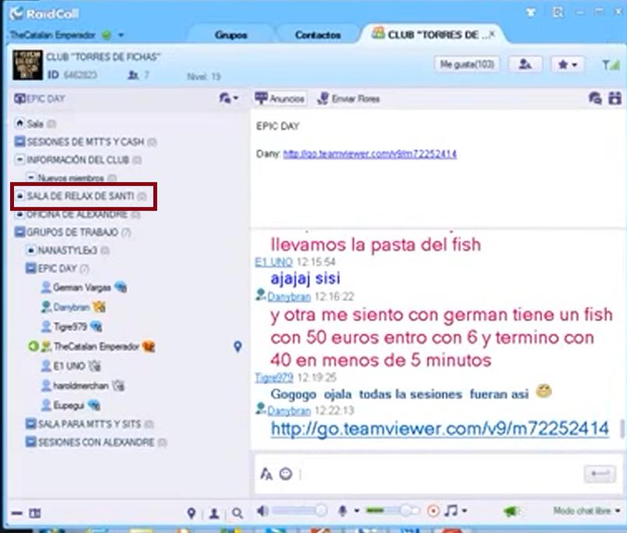Open the Anuncios button

click(280, 98)
